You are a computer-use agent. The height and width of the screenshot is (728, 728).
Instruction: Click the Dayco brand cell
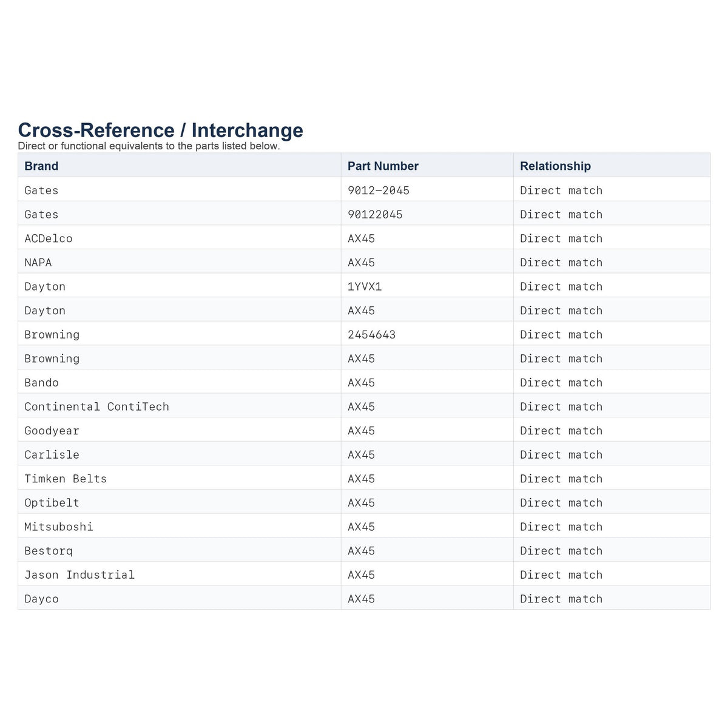click(x=180, y=599)
